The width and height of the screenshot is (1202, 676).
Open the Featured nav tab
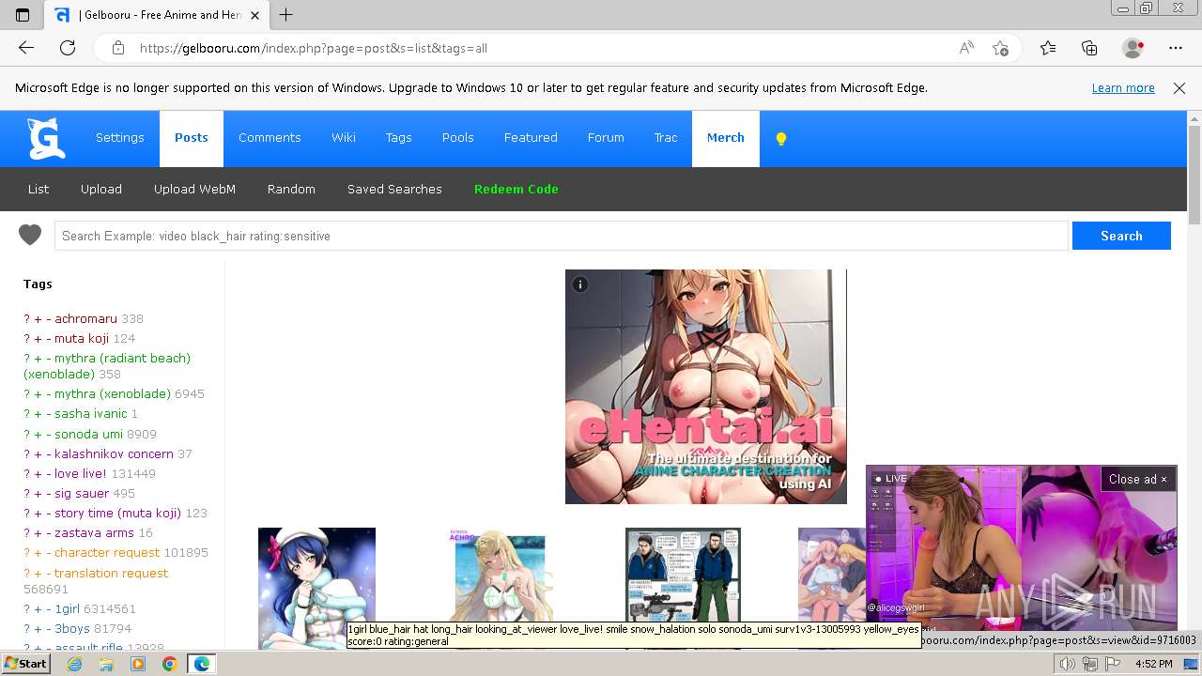531,138
